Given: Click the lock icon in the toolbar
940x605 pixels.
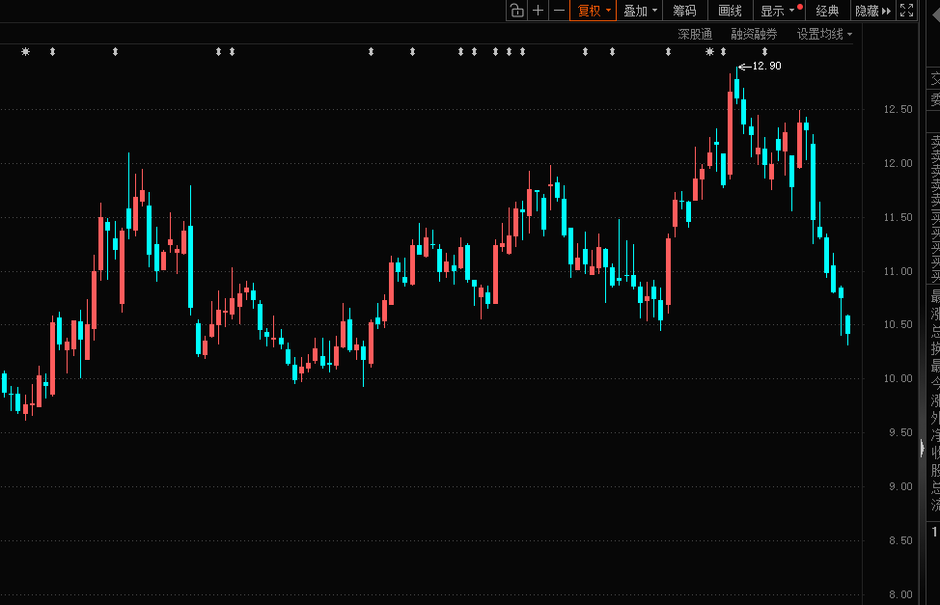Looking at the screenshot, I should 516,11.
